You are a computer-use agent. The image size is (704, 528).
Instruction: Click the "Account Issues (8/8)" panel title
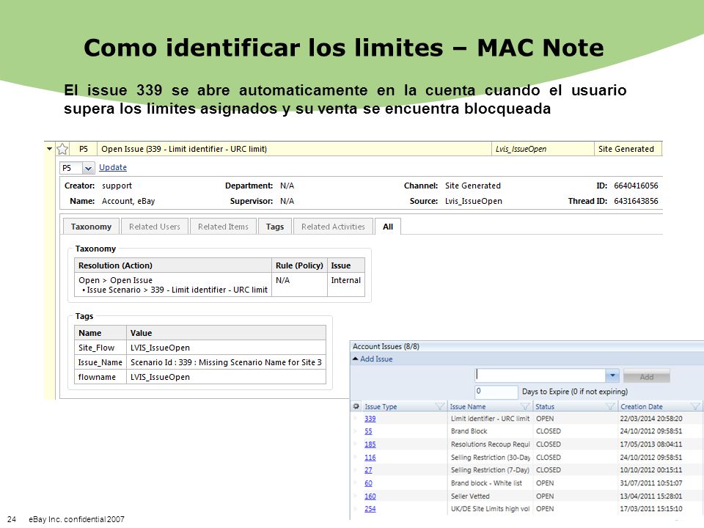pyautogui.click(x=386, y=346)
